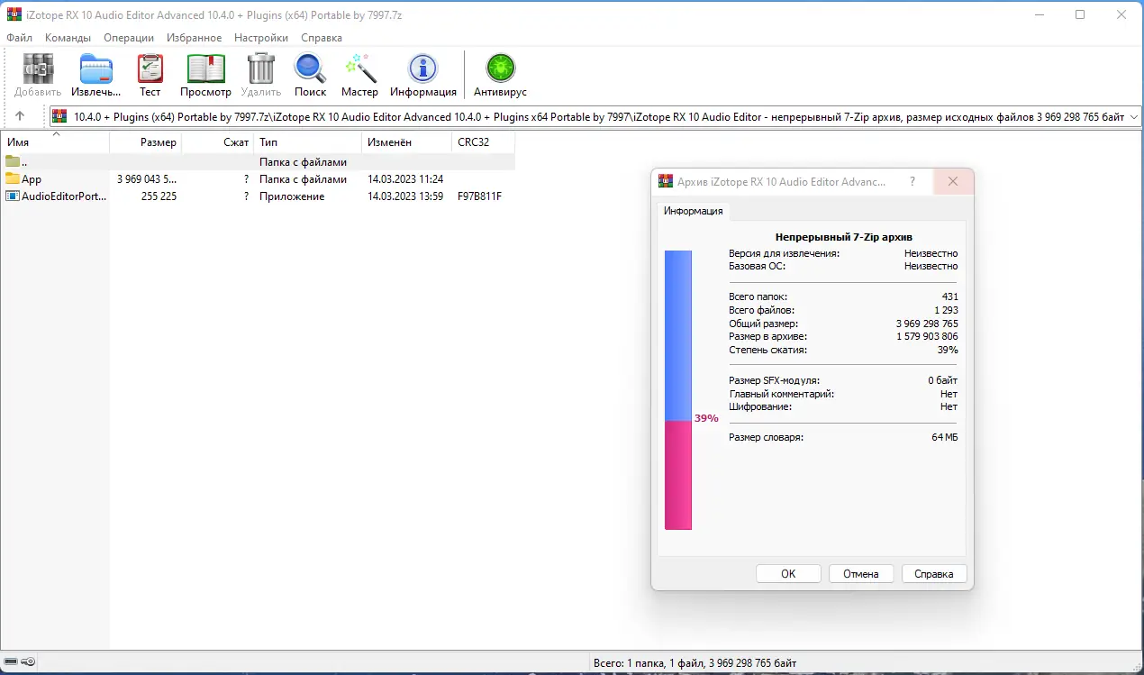Image resolution: width=1144 pixels, height=675 pixels.
Task: Click the AudioEditorPort application file icon
Action: point(13,196)
